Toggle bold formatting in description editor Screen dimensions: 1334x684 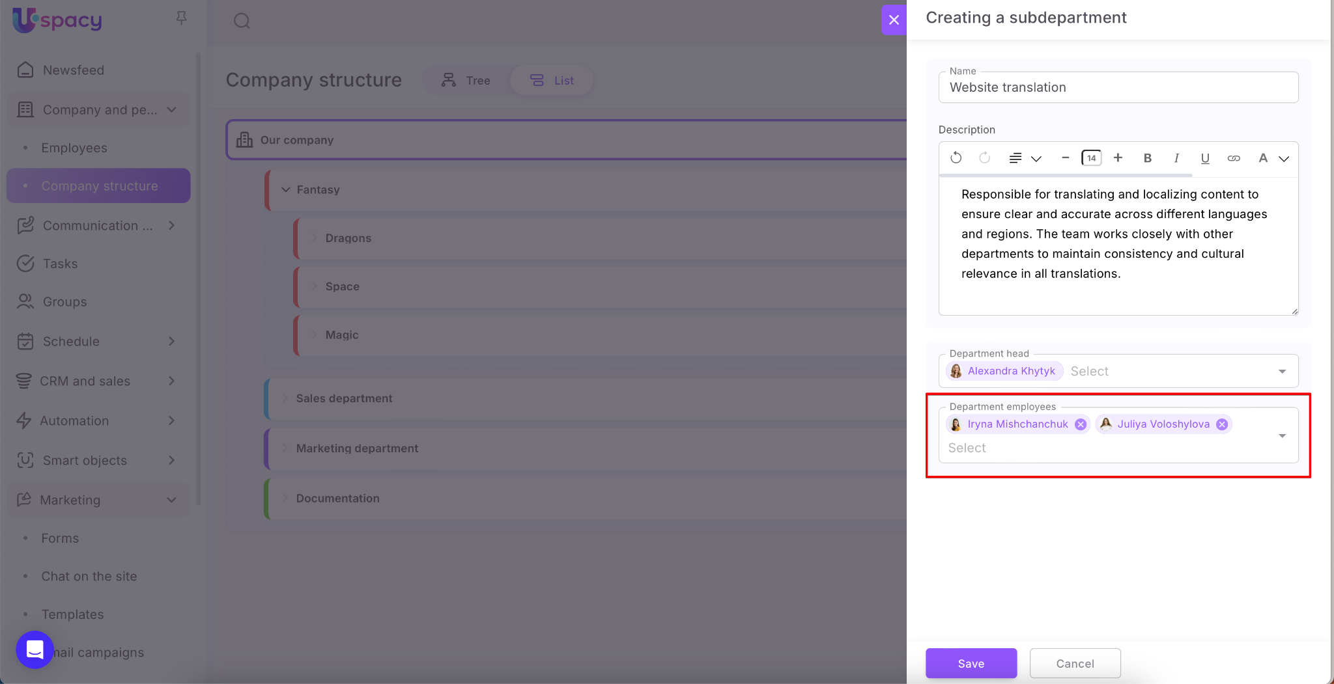click(1148, 158)
